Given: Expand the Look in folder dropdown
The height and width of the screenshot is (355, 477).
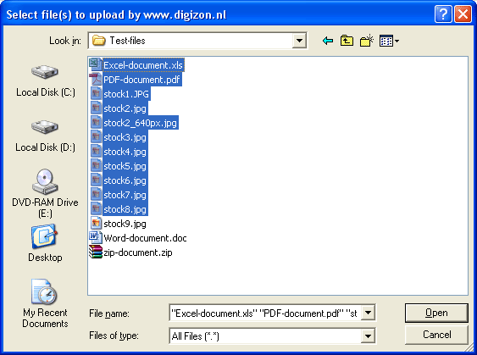Looking at the screenshot, I should pyautogui.click(x=299, y=41).
